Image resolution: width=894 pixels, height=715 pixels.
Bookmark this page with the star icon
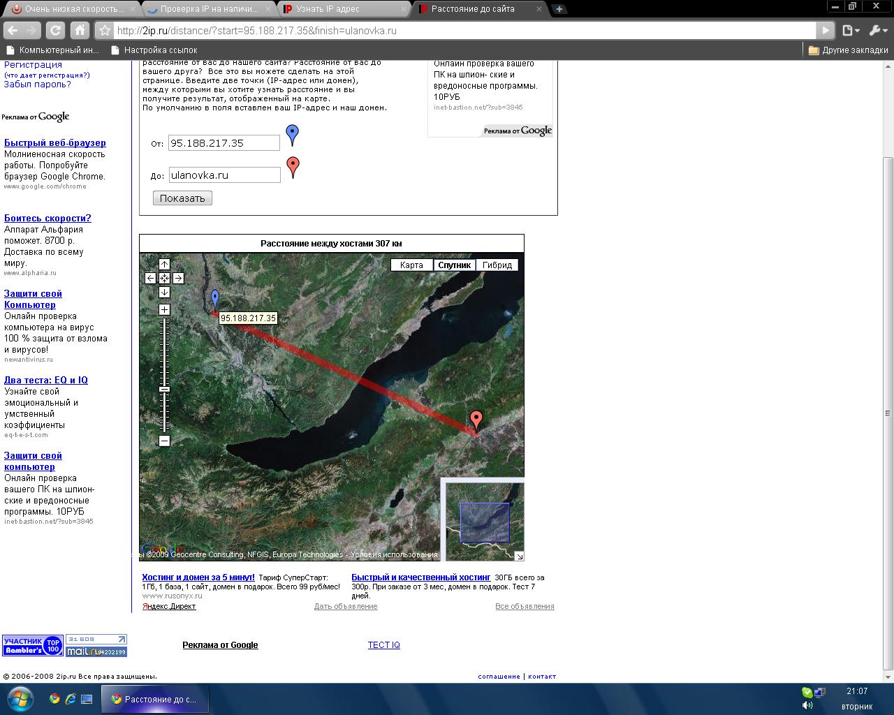(104, 31)
